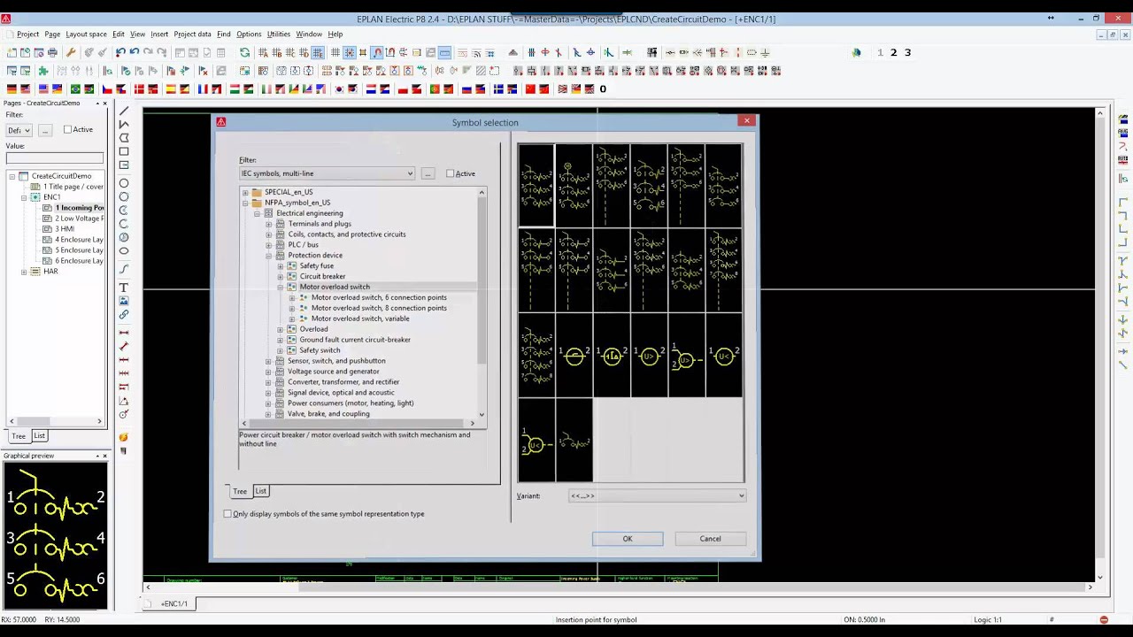This screenshot has height=637, width=1133.
Task: Select the Line drawing tool
Action: coord(124,111)
